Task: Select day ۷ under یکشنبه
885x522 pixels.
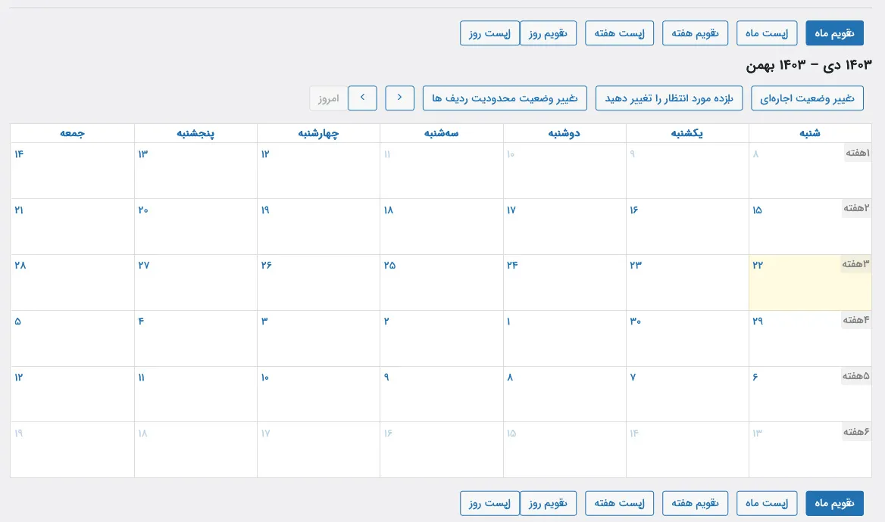Action: point(633,377)
